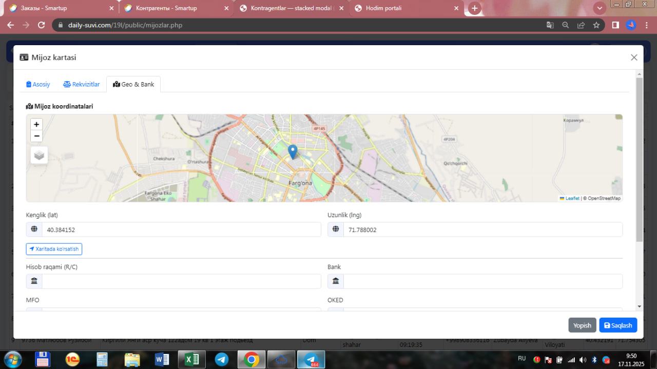This screenshot has height=369, width=657.
Task: Bookmark this page with star icon
Action: (x=596, y=25)
